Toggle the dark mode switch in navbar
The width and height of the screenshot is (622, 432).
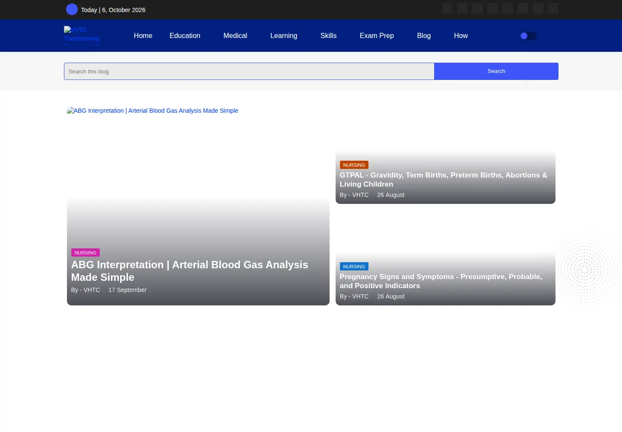tap(528, 36)
